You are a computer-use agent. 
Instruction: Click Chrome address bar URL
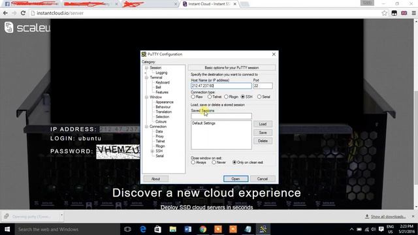click(60, 13)
